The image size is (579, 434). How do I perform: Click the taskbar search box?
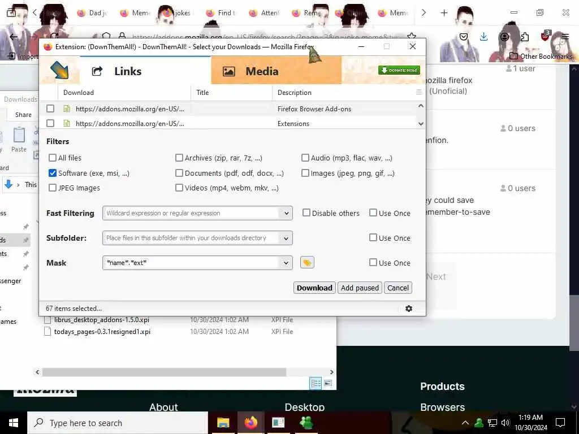coord(118,423)
